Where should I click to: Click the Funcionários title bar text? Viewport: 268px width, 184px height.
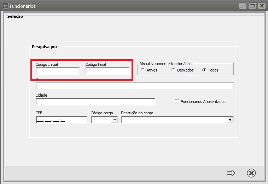(23, 6)
